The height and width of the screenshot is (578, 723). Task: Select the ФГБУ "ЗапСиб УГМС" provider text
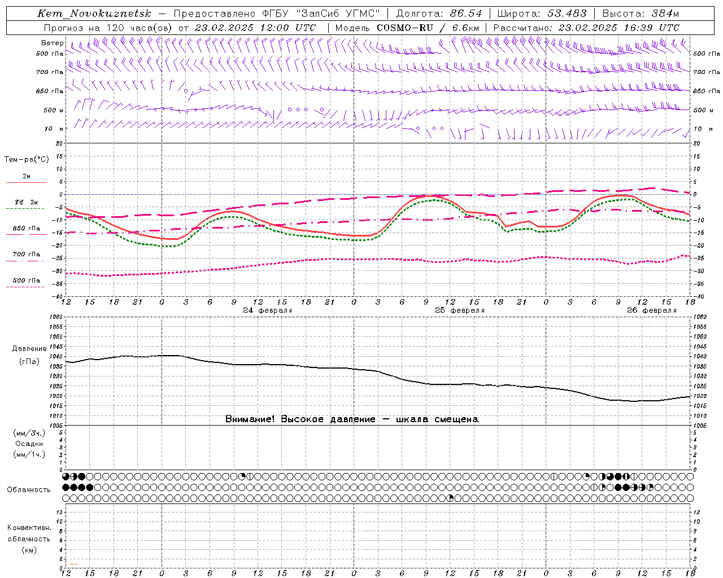[321, 14]
